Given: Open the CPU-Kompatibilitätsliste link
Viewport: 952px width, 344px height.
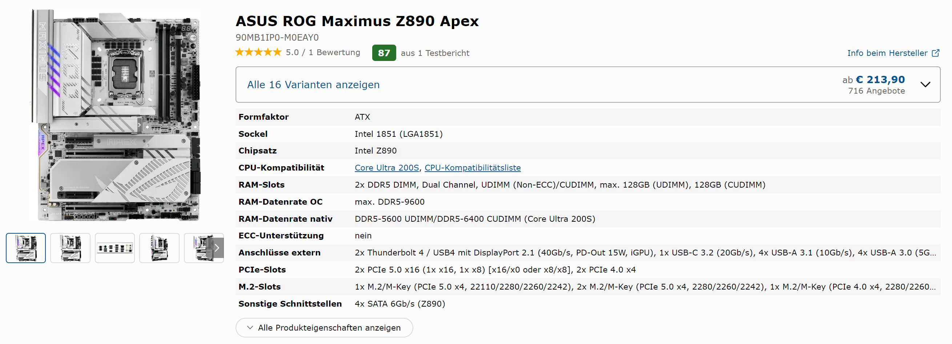Looking at the screenshot, I should [472, 168].
